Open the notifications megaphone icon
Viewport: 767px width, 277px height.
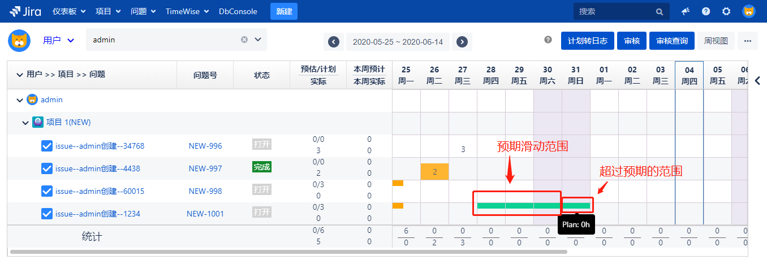(x=686, y=11)
